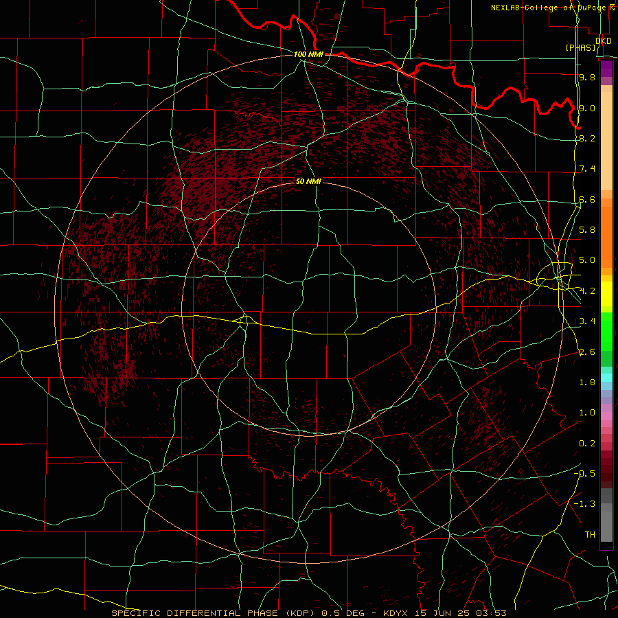Click the 8.2 scale value
Screen dimensions: 618x618
click(x=587, y=138)
